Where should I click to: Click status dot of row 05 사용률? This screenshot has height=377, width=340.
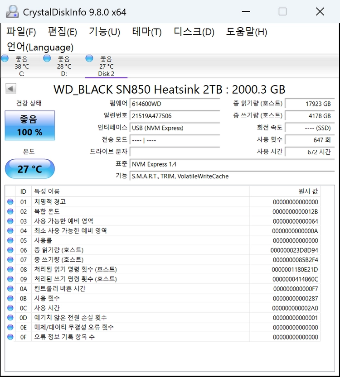coord(10,240)
